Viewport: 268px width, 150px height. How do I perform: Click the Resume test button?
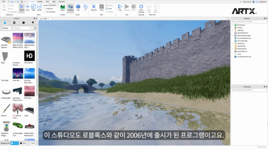click(x=127, y=8)
